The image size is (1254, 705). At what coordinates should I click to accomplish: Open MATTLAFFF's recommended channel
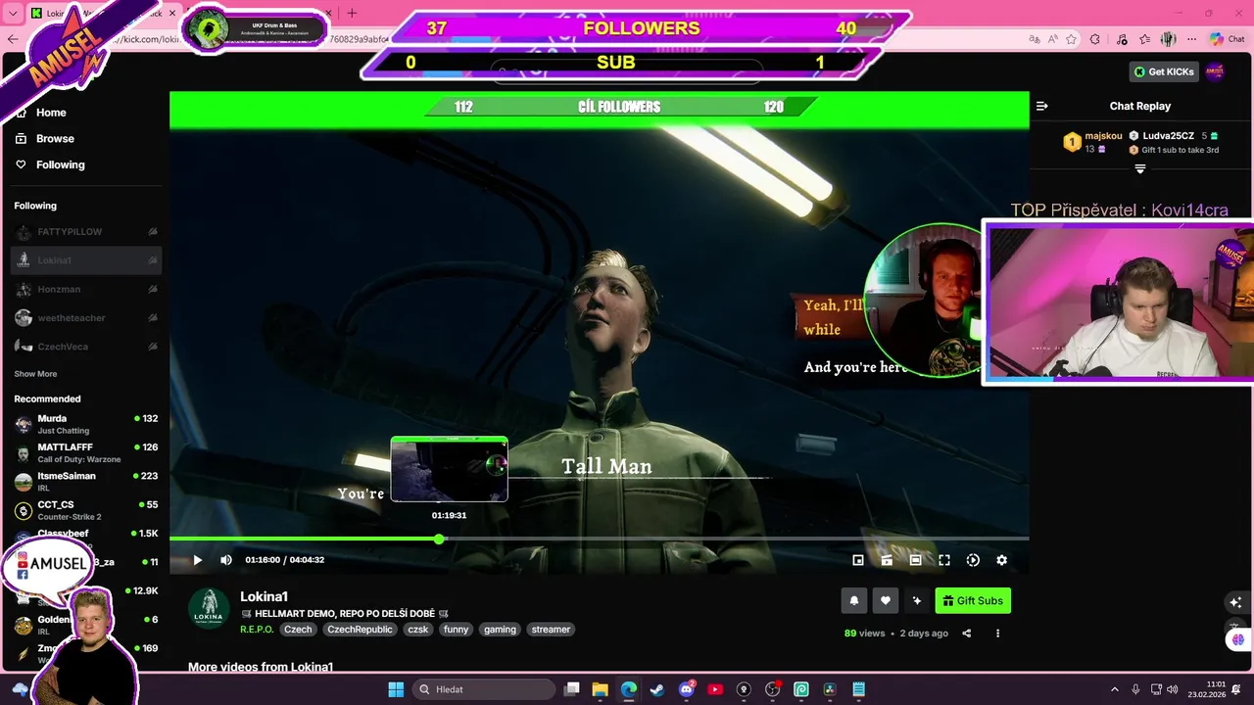pos(86,453)
